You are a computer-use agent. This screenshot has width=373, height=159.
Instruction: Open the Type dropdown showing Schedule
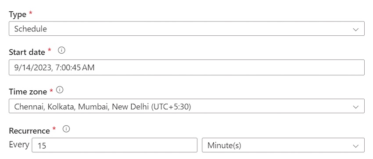tap(186, 29)
